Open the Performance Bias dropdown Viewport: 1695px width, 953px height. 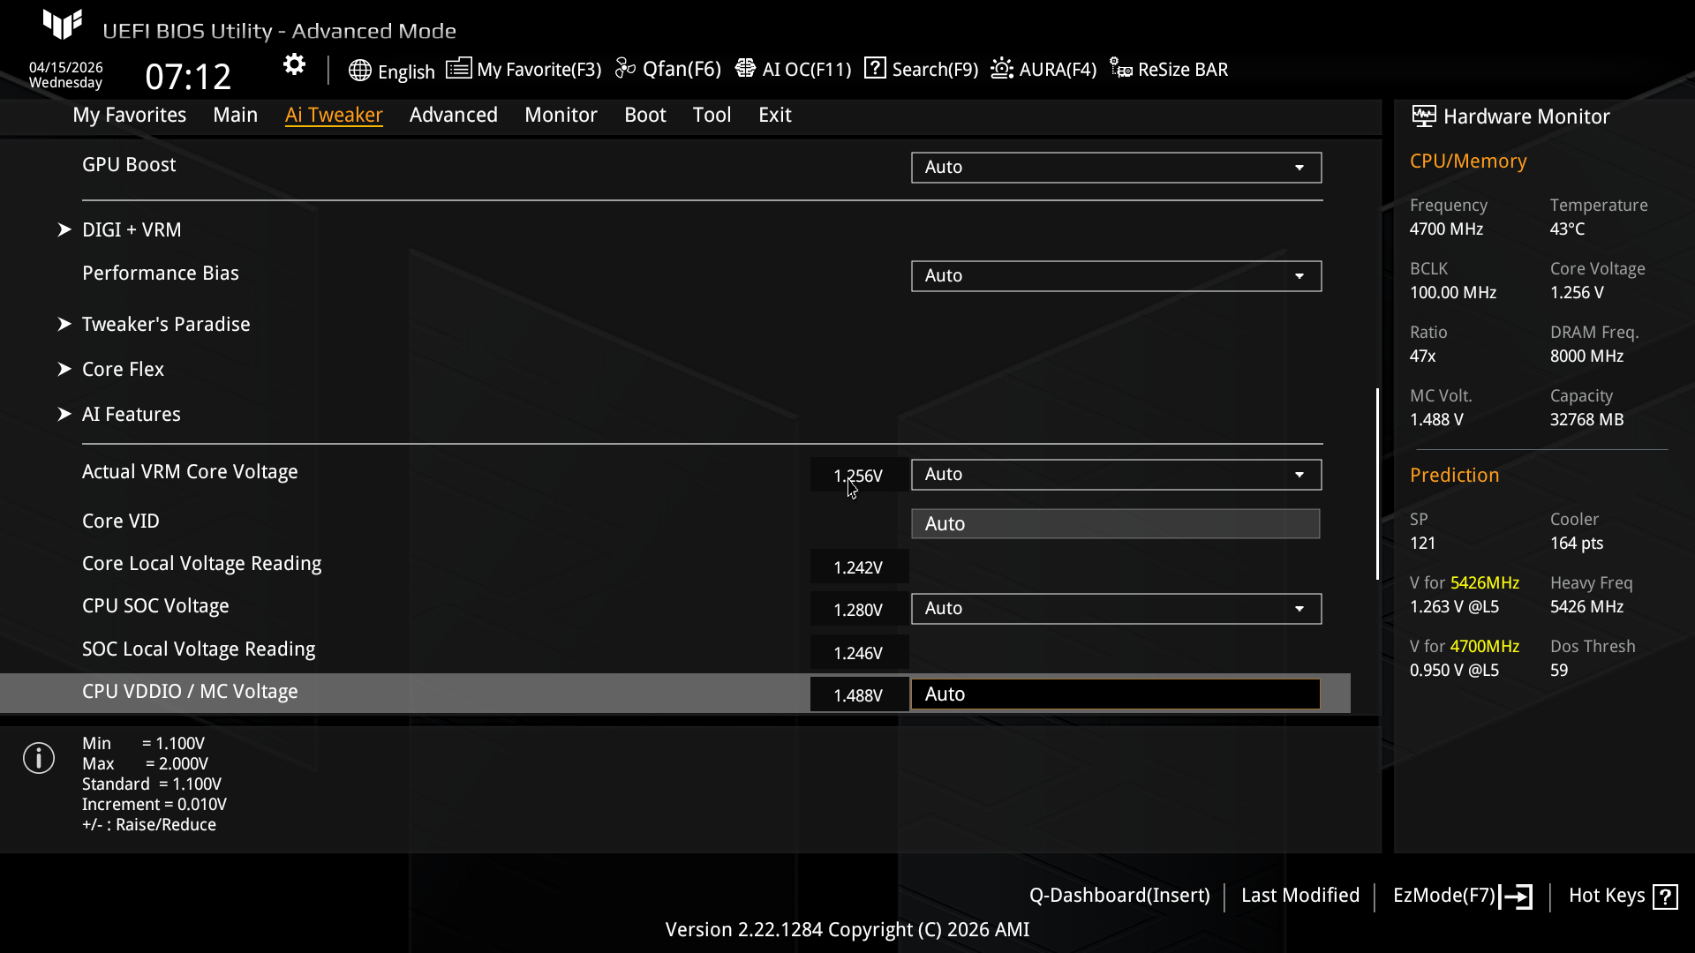pos(1116,276)
